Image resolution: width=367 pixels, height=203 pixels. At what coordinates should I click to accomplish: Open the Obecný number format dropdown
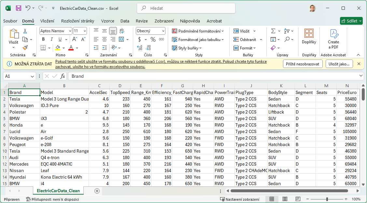(x=163, y=31)
